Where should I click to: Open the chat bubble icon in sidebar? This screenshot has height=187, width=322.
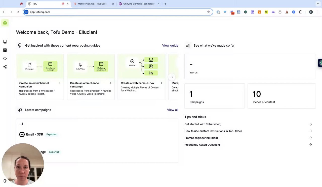(x=5, y=59)
